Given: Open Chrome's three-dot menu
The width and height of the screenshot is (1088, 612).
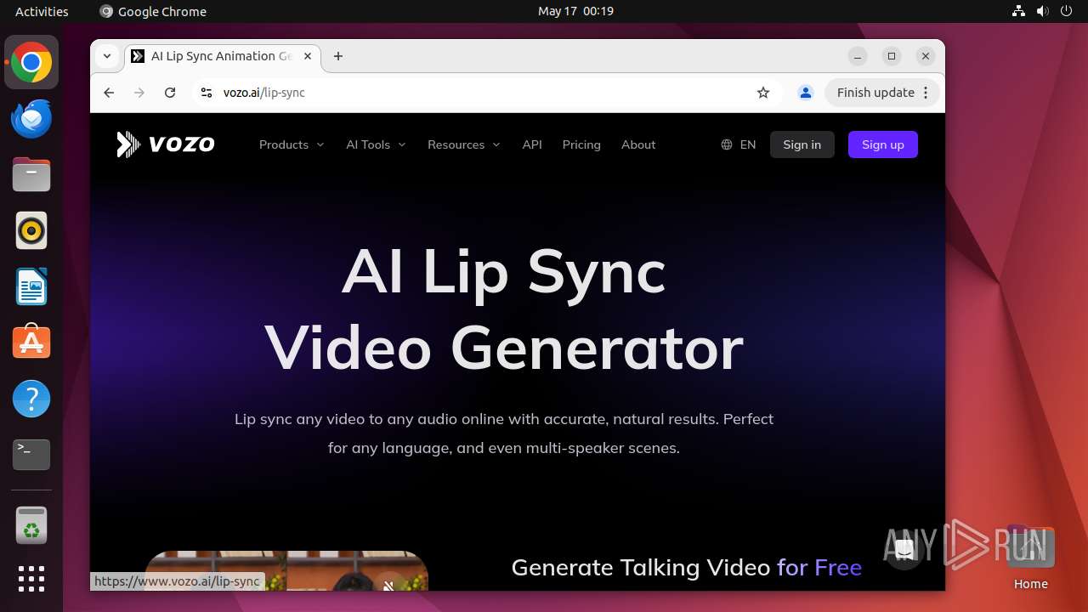Looking at the screenshot, I should click(926, 93).
